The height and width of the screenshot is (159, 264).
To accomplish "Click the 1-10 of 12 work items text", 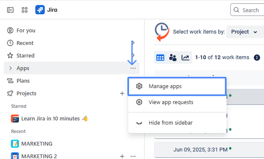I will click(x=222, y=57).
